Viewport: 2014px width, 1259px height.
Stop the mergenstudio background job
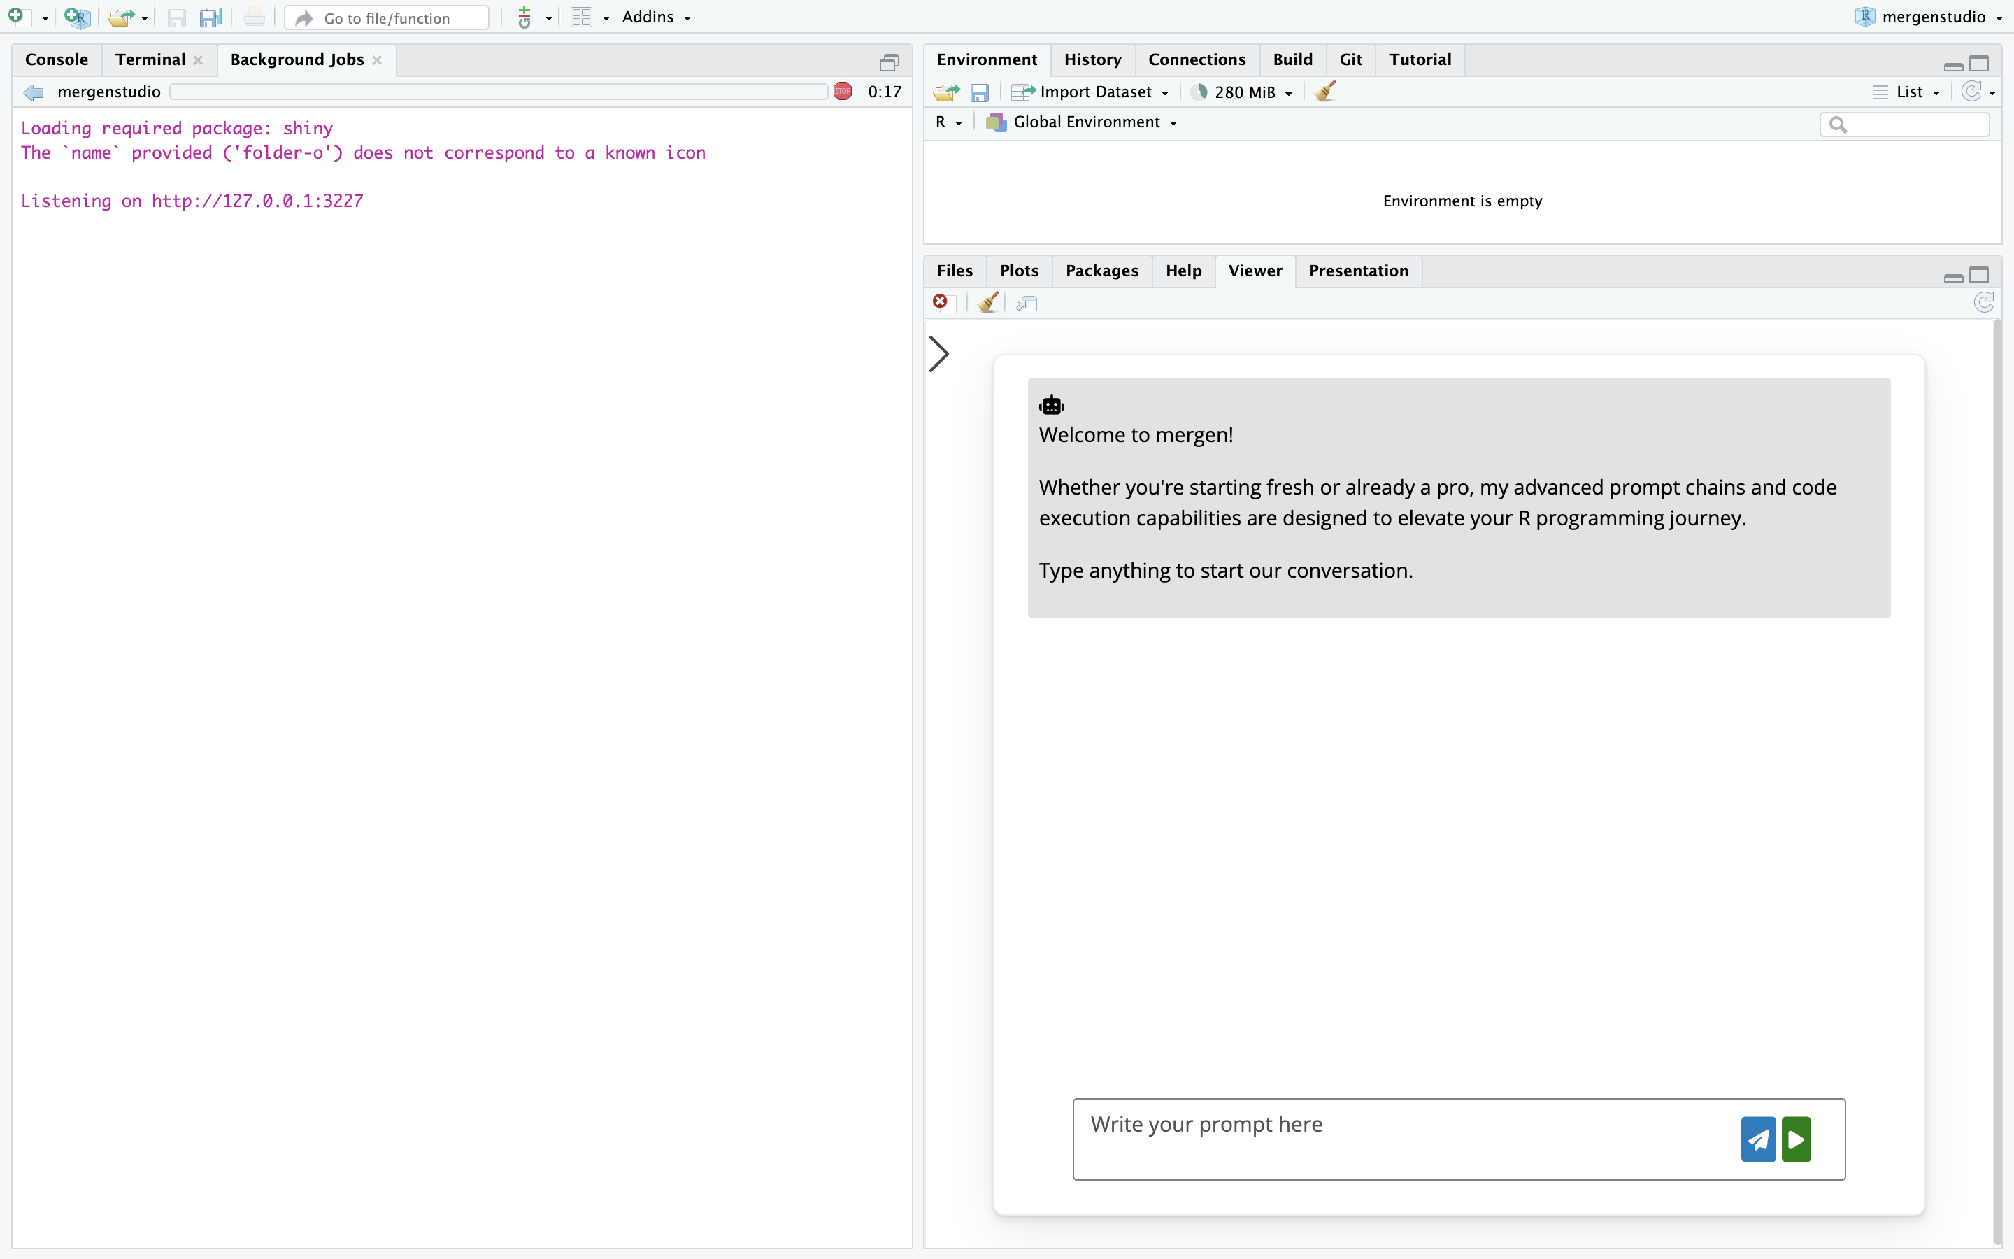(842, 92)
